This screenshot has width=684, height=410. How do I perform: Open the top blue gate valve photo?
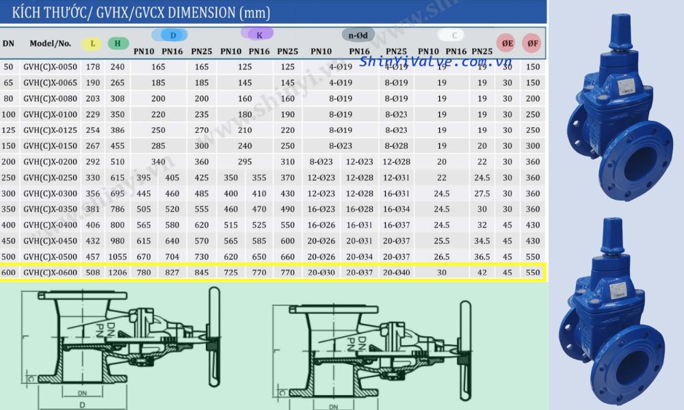[x=620, y=107]
